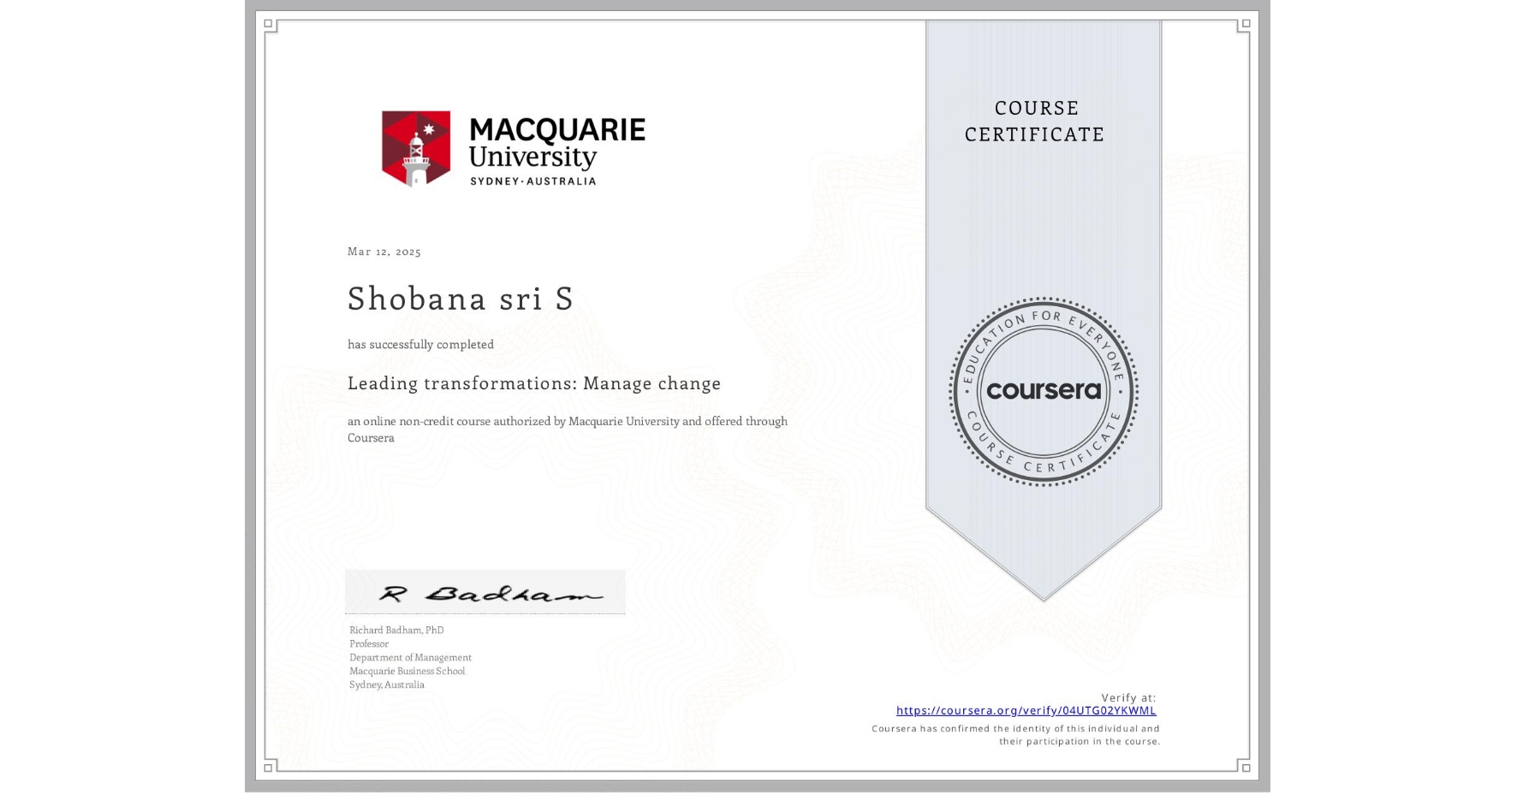
Task: Click the coursera wordmark inside the seal
Action: pyautogui.click(x=1044, y=391)
